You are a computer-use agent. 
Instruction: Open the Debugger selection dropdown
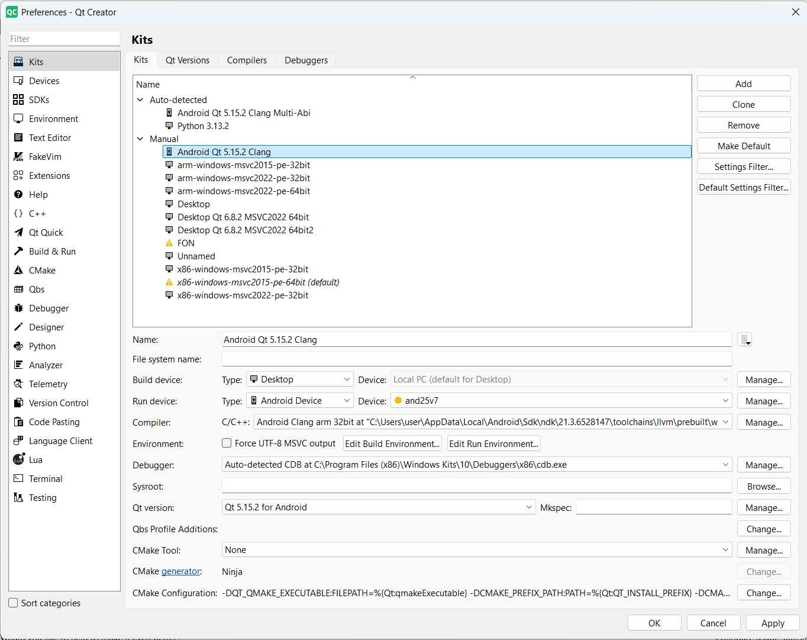click(477, 465)
